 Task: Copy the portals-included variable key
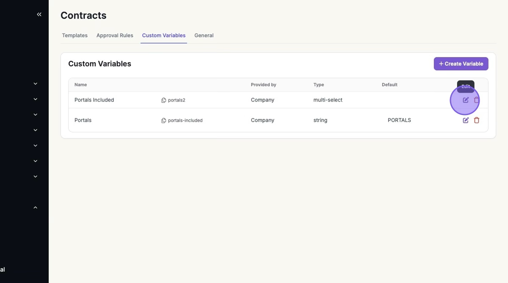pos(164,121)
